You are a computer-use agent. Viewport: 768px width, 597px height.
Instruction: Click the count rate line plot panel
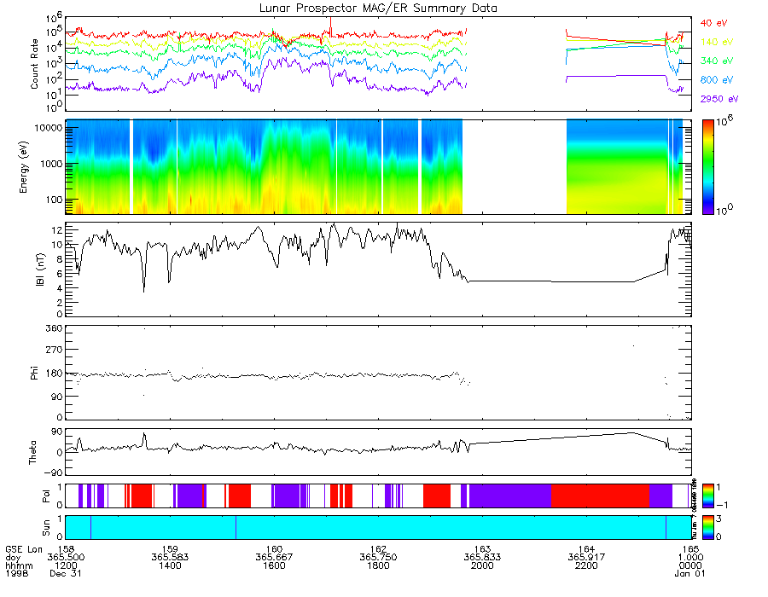[378, 64]
